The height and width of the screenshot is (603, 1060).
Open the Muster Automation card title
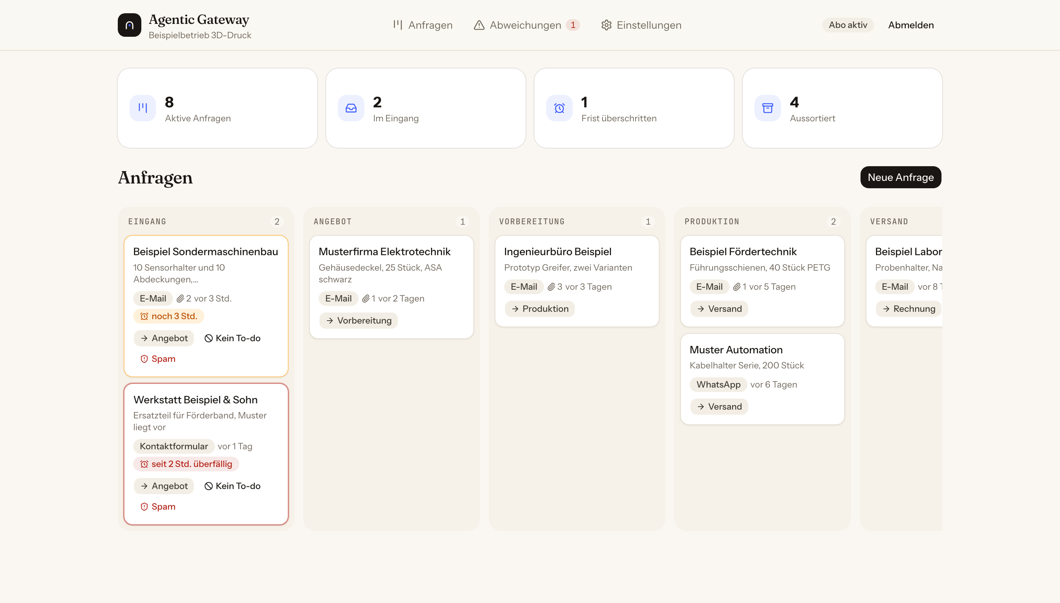[x=736, y=350]
